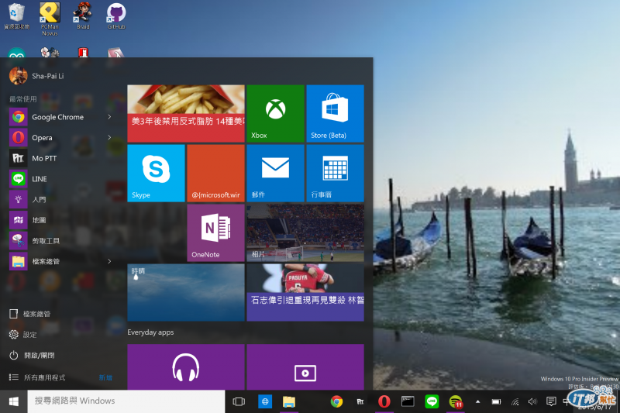The width and height of the screenshot is (620, 413).
Task: Open the stadium Photos tile
Action: click(x=305, y=232)
